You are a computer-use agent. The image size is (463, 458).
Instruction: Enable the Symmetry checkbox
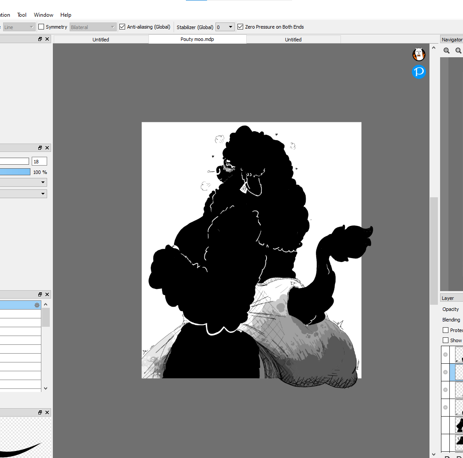[x=41, y=27]
